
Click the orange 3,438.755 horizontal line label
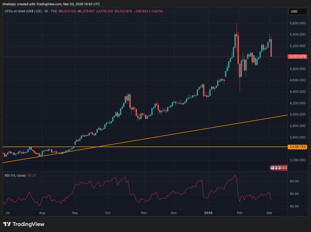tap(297, 147)
